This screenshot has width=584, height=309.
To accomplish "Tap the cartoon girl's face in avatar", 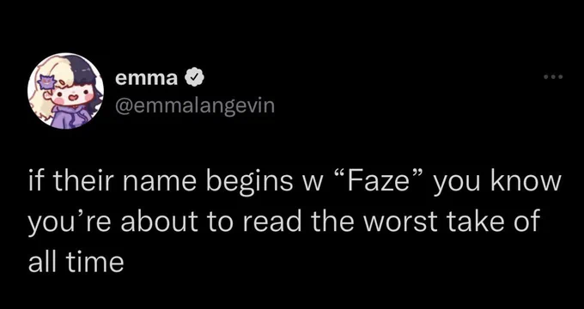I will [x=71, y=97].
